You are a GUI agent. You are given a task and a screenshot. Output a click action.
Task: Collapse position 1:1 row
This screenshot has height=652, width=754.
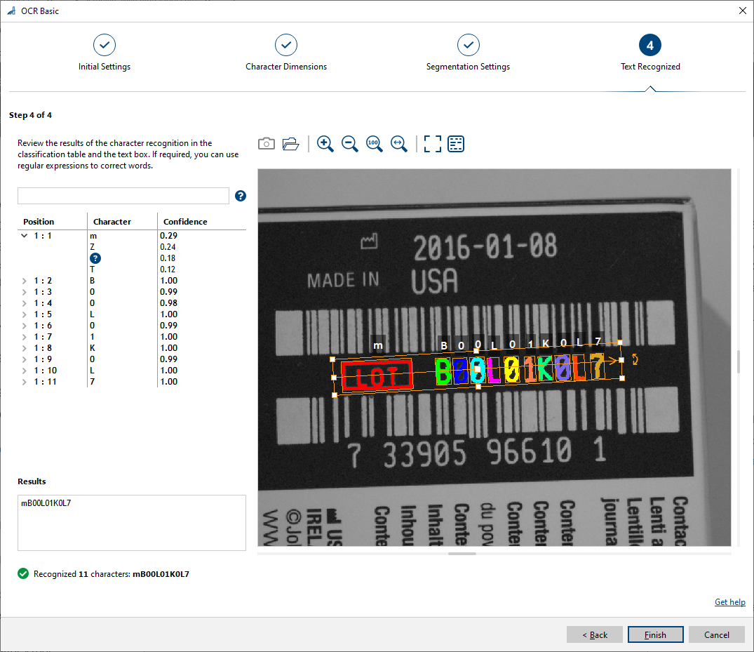24,236
